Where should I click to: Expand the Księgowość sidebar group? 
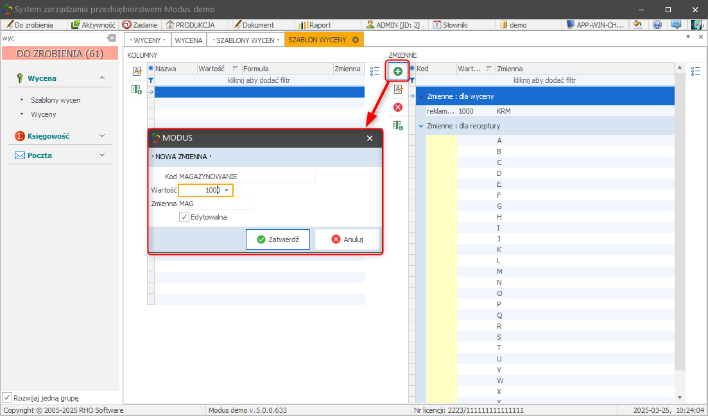(x=102, y=136)
